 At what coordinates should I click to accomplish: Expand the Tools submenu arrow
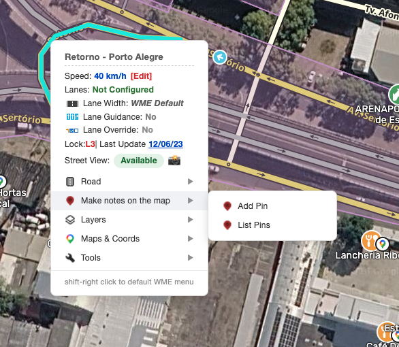click(x=191, y=258)
